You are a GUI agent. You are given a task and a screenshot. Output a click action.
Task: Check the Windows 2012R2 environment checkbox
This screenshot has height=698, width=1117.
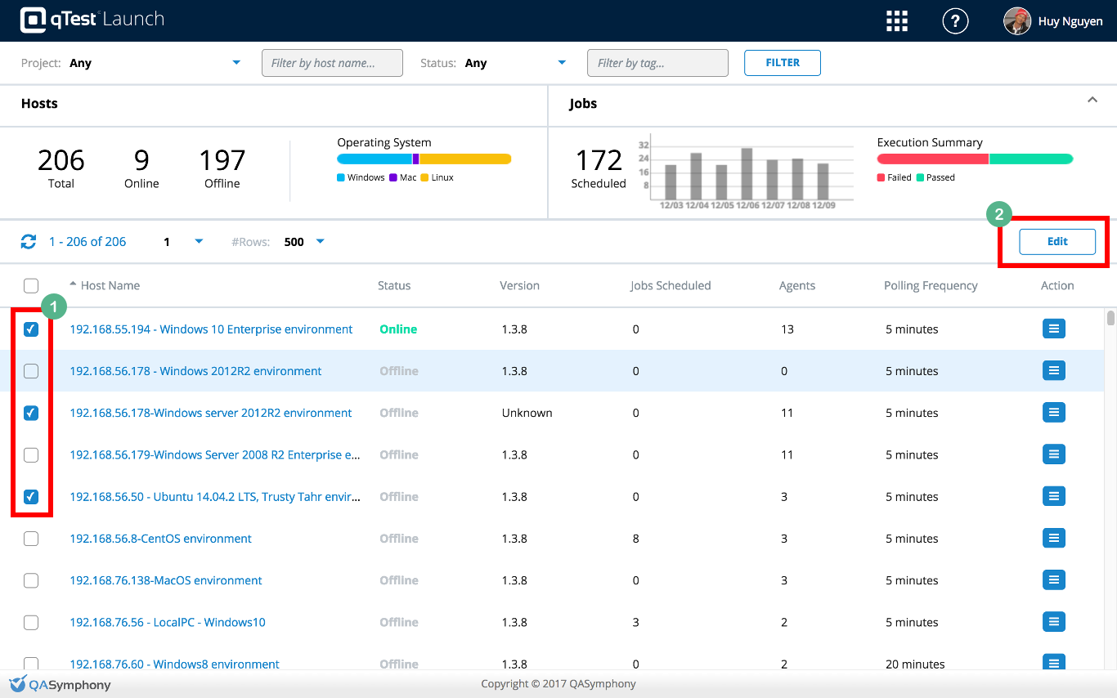pos(31,371)
